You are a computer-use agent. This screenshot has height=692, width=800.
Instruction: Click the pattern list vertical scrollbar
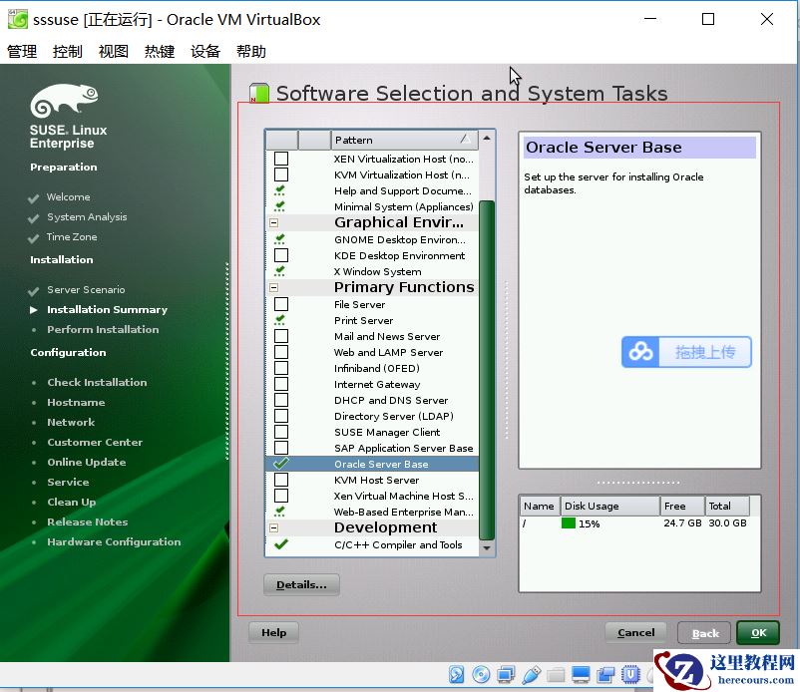pos(487,369)
